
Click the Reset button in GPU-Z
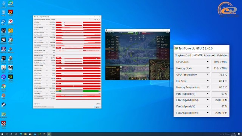click(98, 104)
